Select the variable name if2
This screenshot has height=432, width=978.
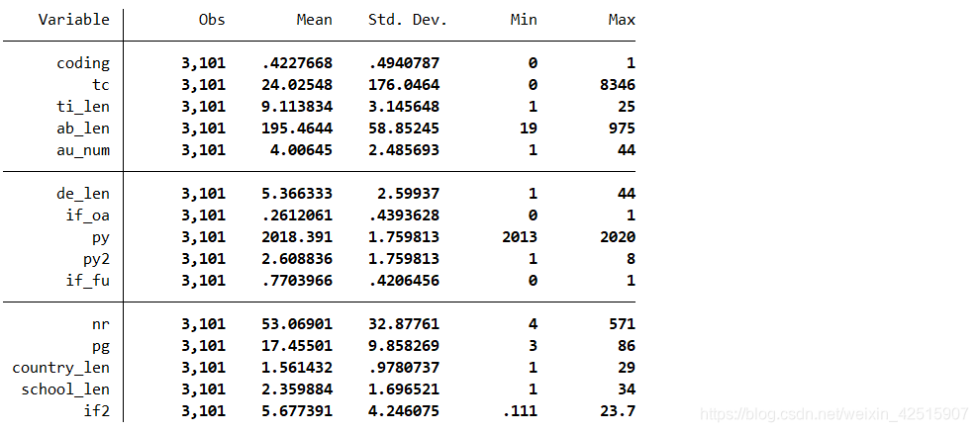[96, 411]
